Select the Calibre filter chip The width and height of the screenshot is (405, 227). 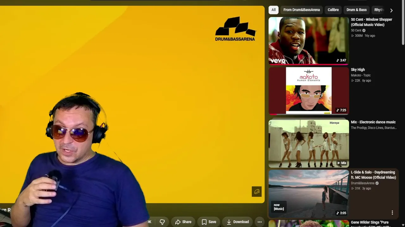pos(333,10)
